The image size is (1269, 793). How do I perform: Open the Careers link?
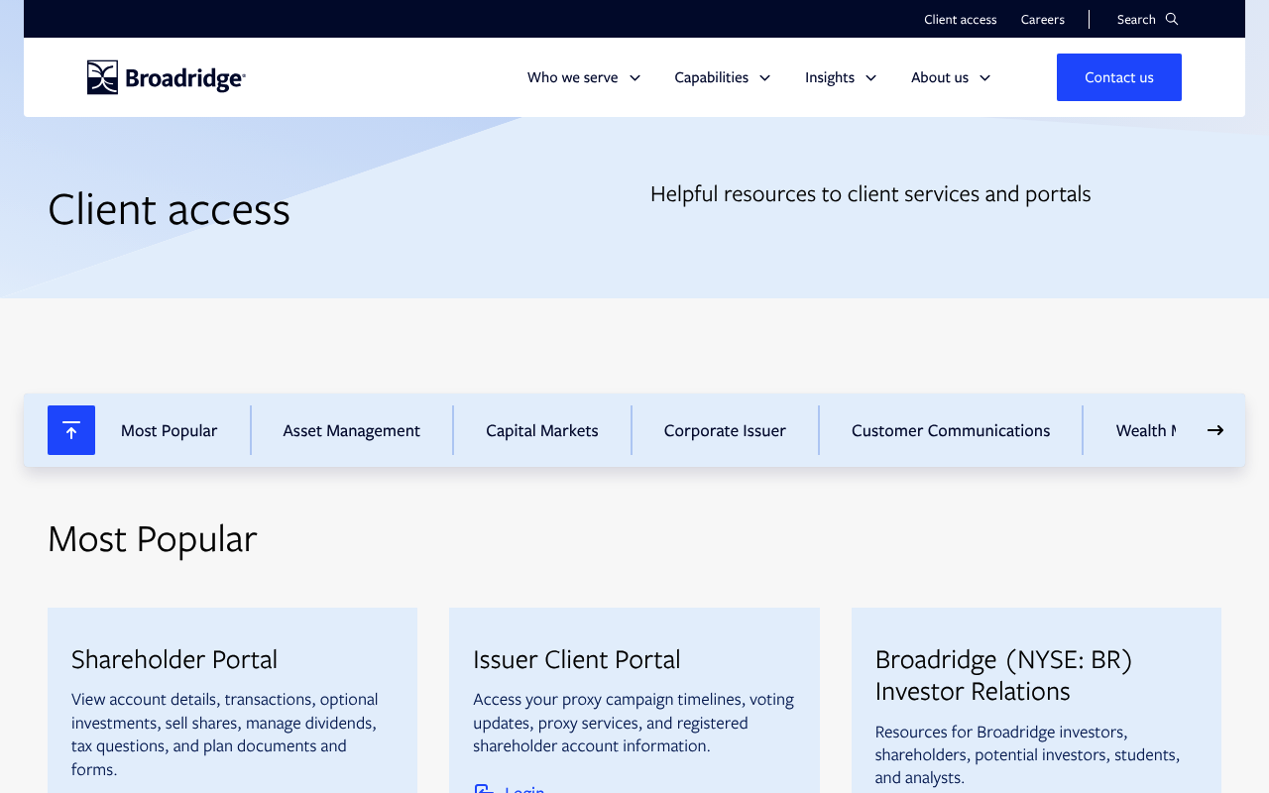[1043, 19]
